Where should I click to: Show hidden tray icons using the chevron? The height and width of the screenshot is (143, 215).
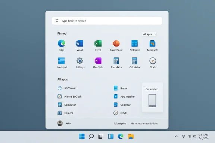coord(176,136)
